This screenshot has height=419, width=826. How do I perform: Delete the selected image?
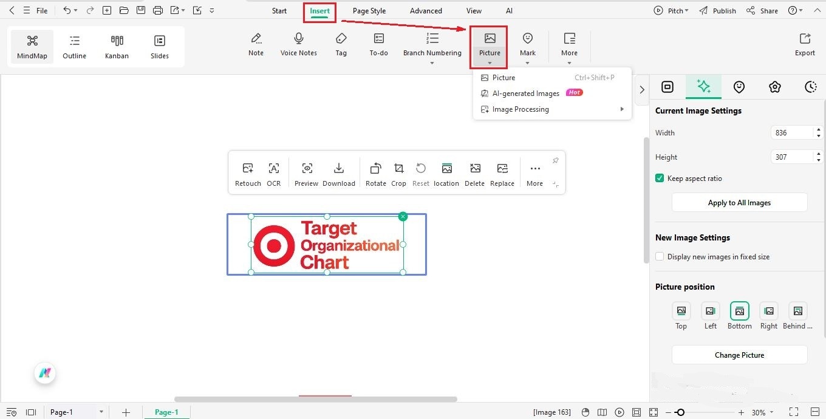click(x=475, y=174)
